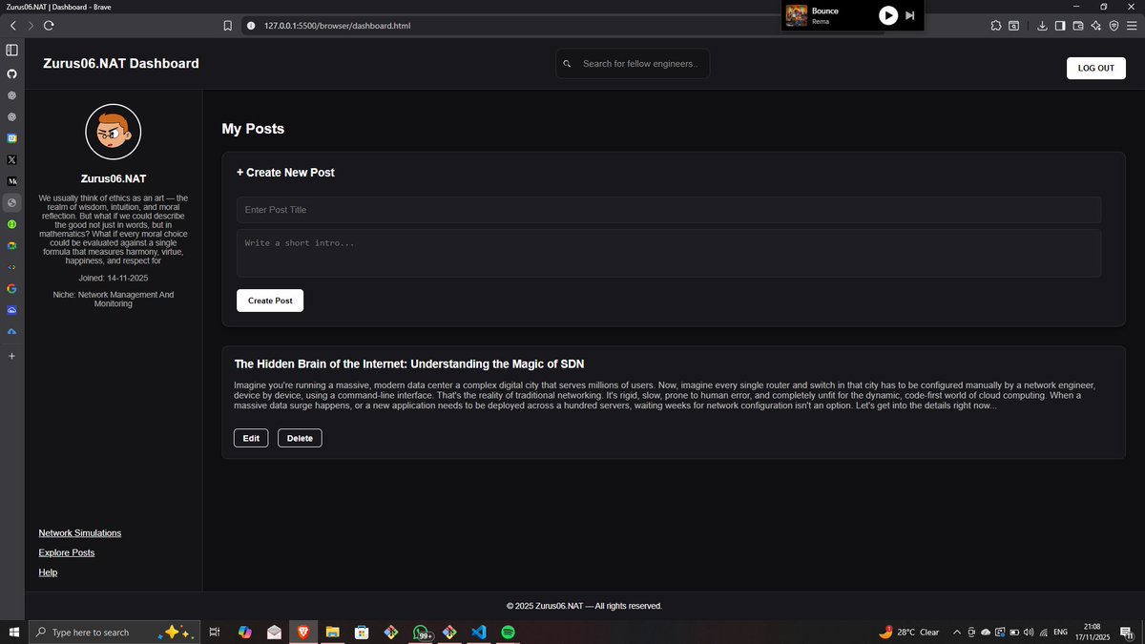The width and height of the screenshot is (1145, 644).
Task: Open the Medium shortcut in the sidebar
Action: tap(11, 180)
